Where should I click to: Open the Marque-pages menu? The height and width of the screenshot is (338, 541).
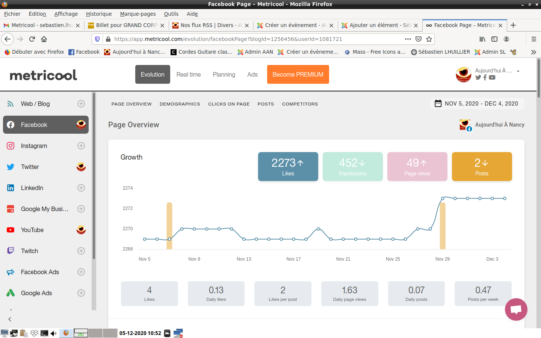click(x=138, y=14)
